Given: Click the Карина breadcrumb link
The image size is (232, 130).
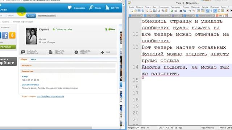Looking at the screenshot, I should pos(6,22).
